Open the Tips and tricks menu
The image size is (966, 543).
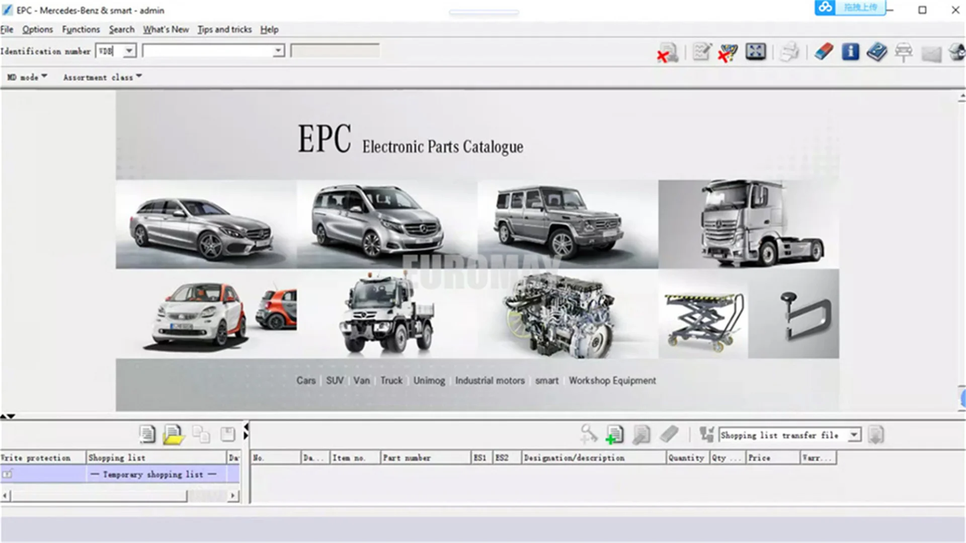tap(224, 29)
